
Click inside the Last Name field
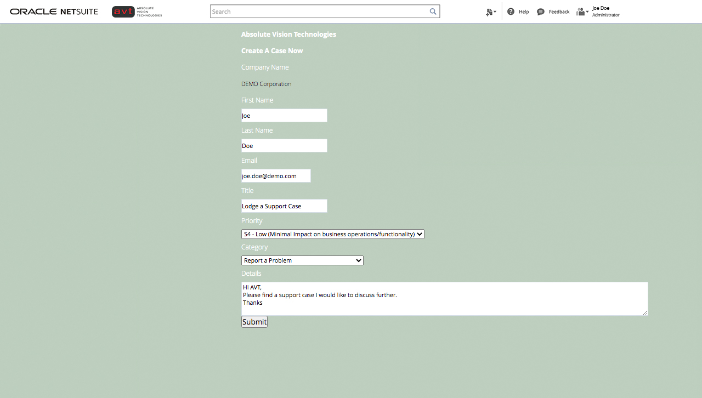(284, 145)
